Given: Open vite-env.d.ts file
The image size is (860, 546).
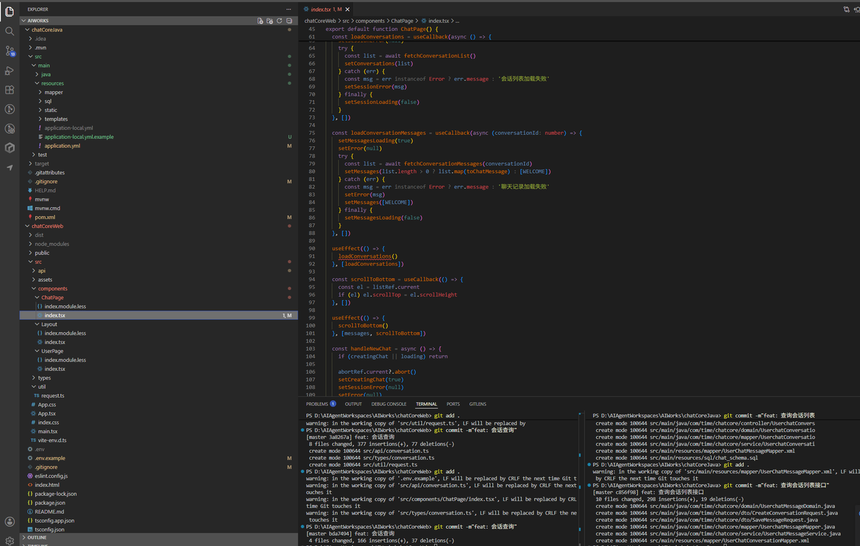Looking at the screenshot, I should 52,441.
